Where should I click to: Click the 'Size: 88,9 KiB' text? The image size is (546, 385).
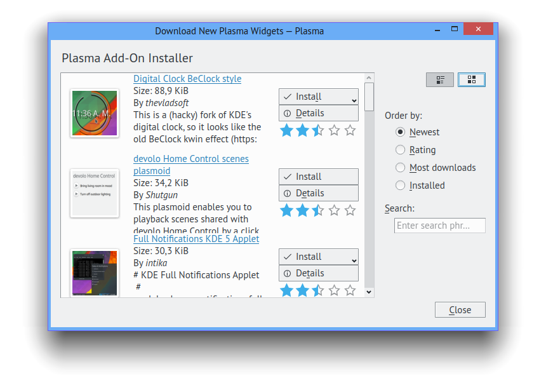(161, 91)
